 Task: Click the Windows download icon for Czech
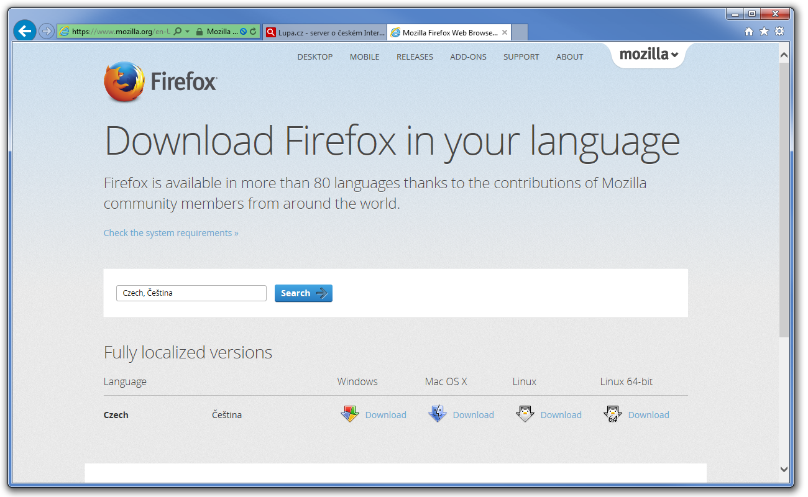pyautogui.click(x=350, y=414)
